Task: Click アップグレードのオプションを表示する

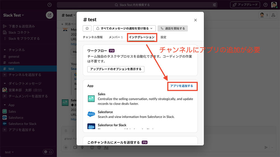Action: pyautogui.click(x=116, y=69)
